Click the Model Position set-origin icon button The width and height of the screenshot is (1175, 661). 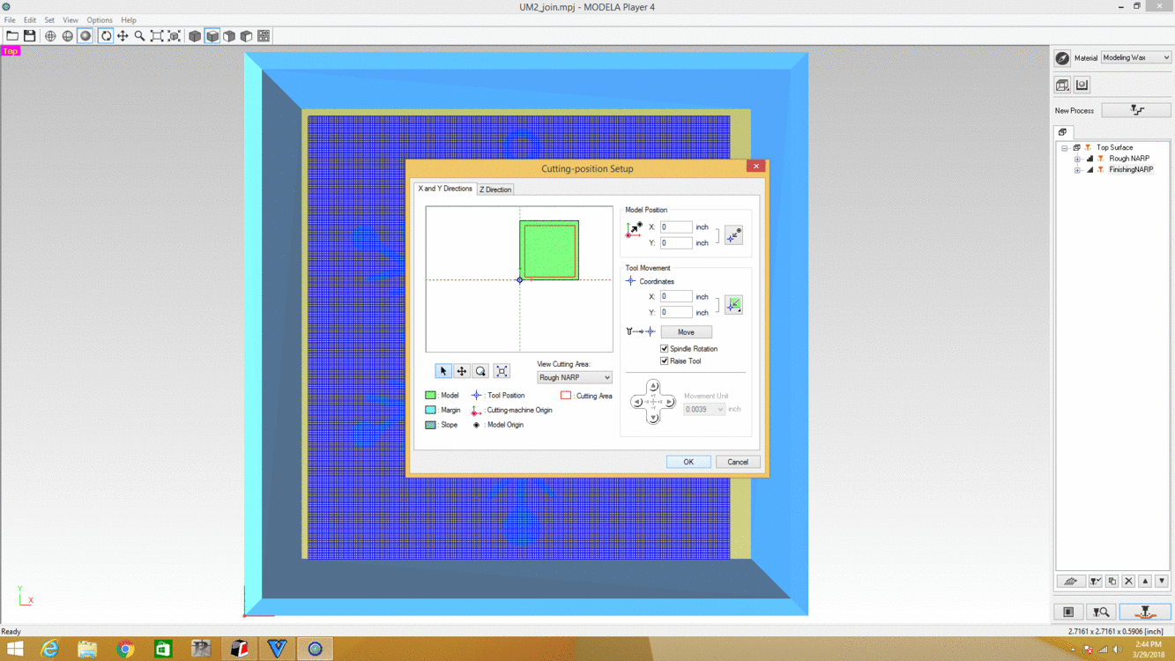733,235
